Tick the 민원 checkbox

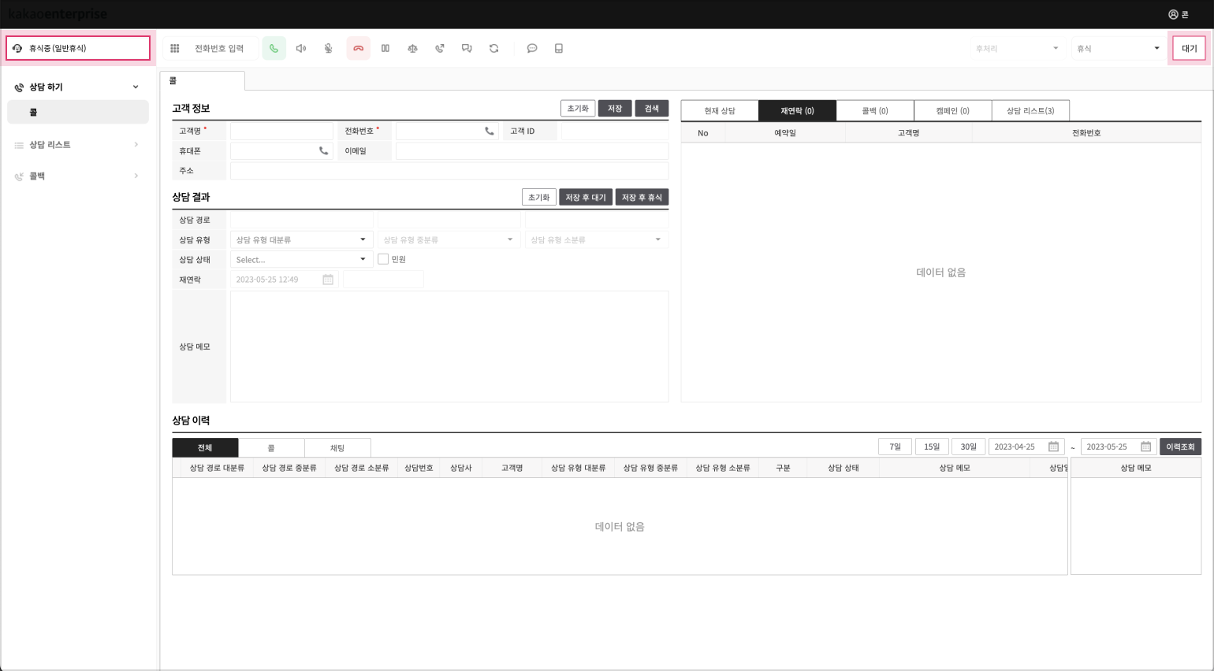(383, 259)
